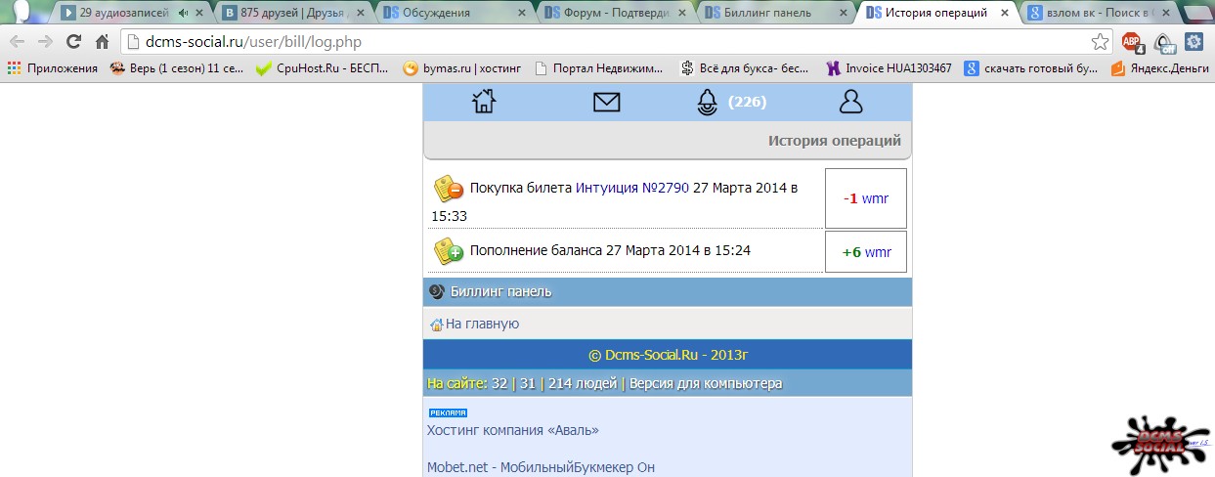The height and width of the screenshot is (477, 1215).
Task: Click Версия для компьютера link
Action: (705, 383)
